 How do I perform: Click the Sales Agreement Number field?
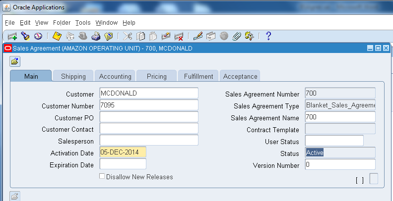point(340,93)
